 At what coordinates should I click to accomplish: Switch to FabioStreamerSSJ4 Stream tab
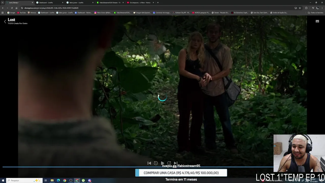tap(110, 3)
